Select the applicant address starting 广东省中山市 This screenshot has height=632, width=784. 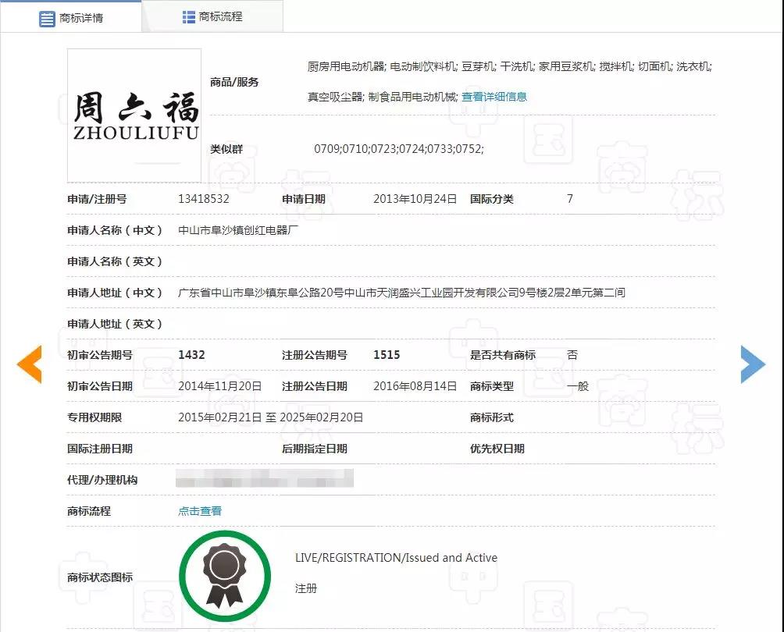401,293
